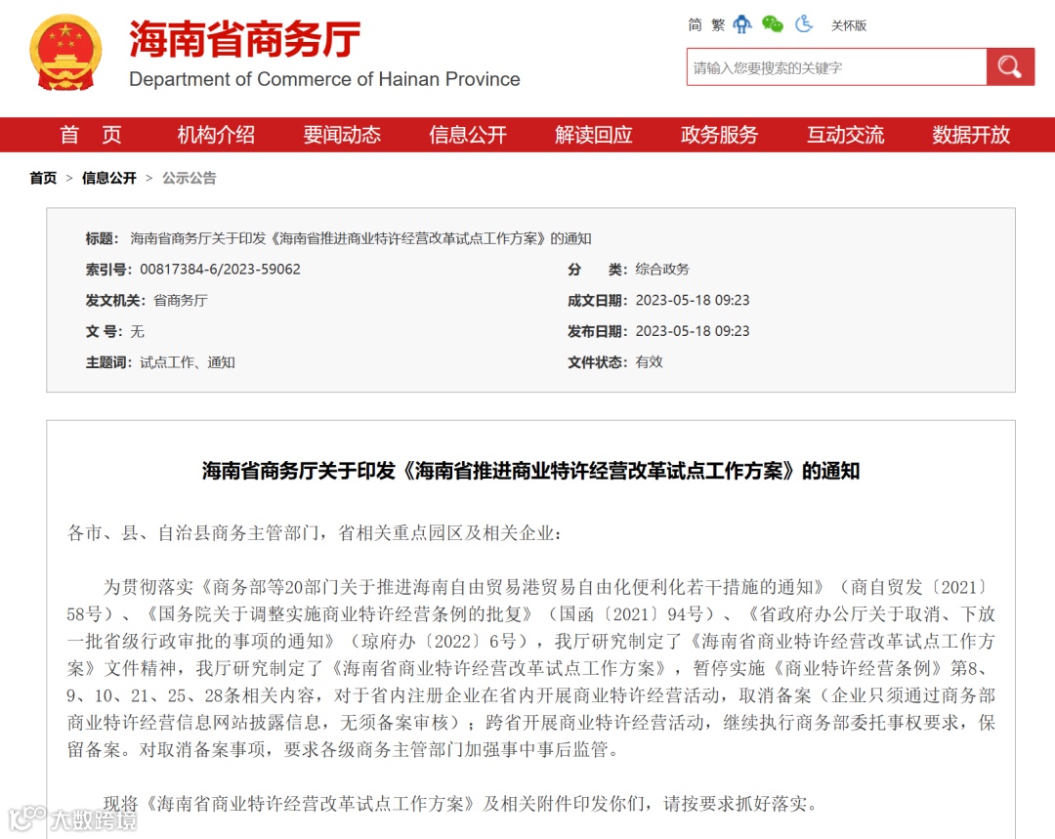1055x839 pixels.
Task: Click the 文号 value 无
Action: click(138, 331)
